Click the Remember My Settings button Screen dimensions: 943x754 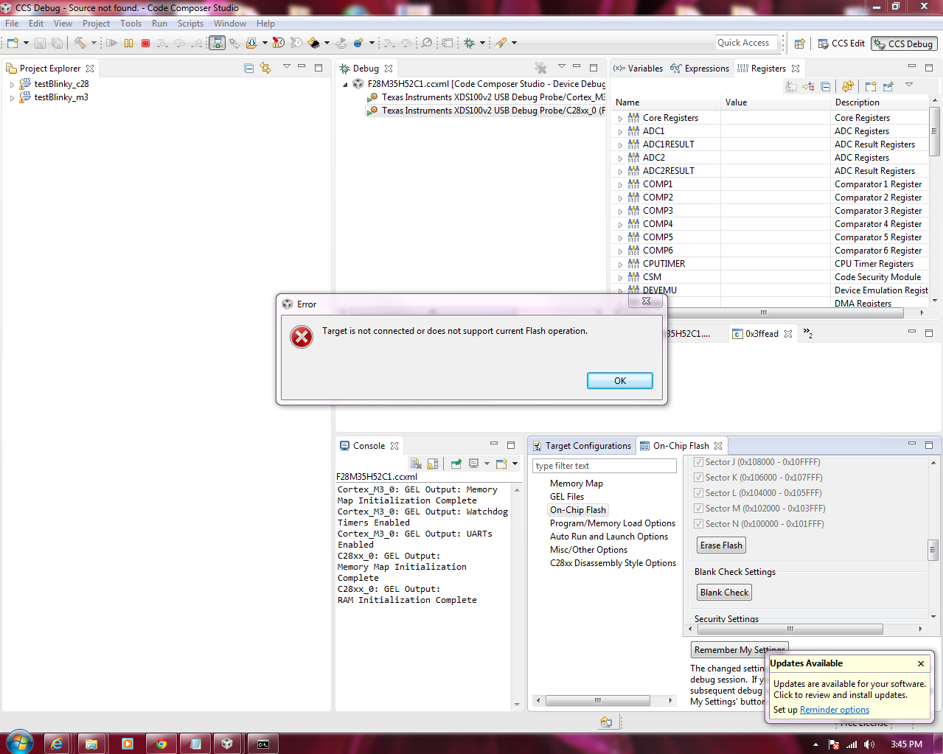pyautogui.click(x=740, y=650)
